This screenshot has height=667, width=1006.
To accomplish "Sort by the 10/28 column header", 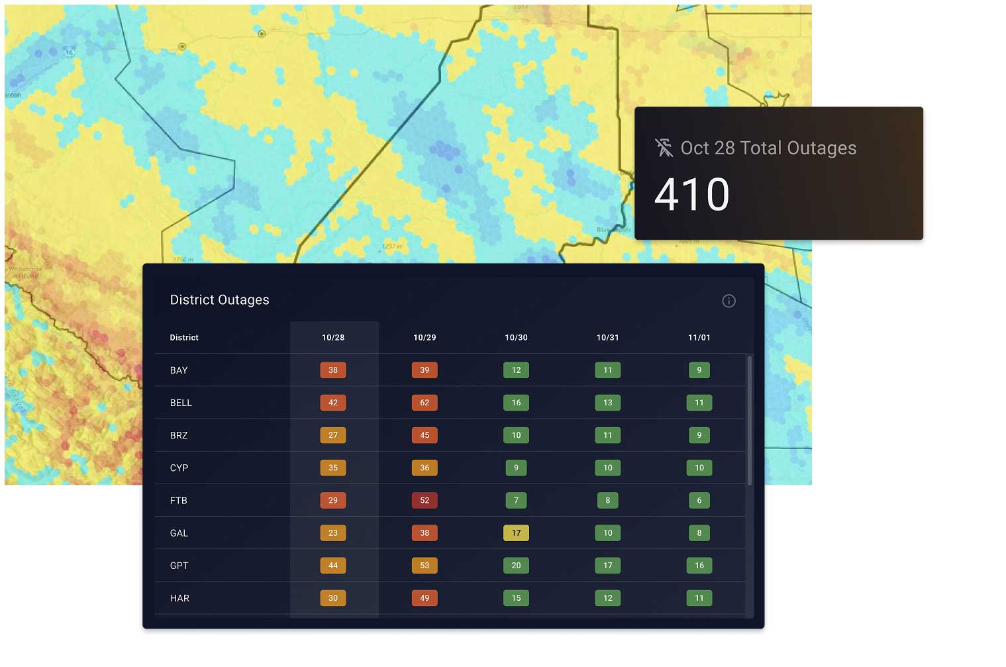I will click(x=333, y=337).
